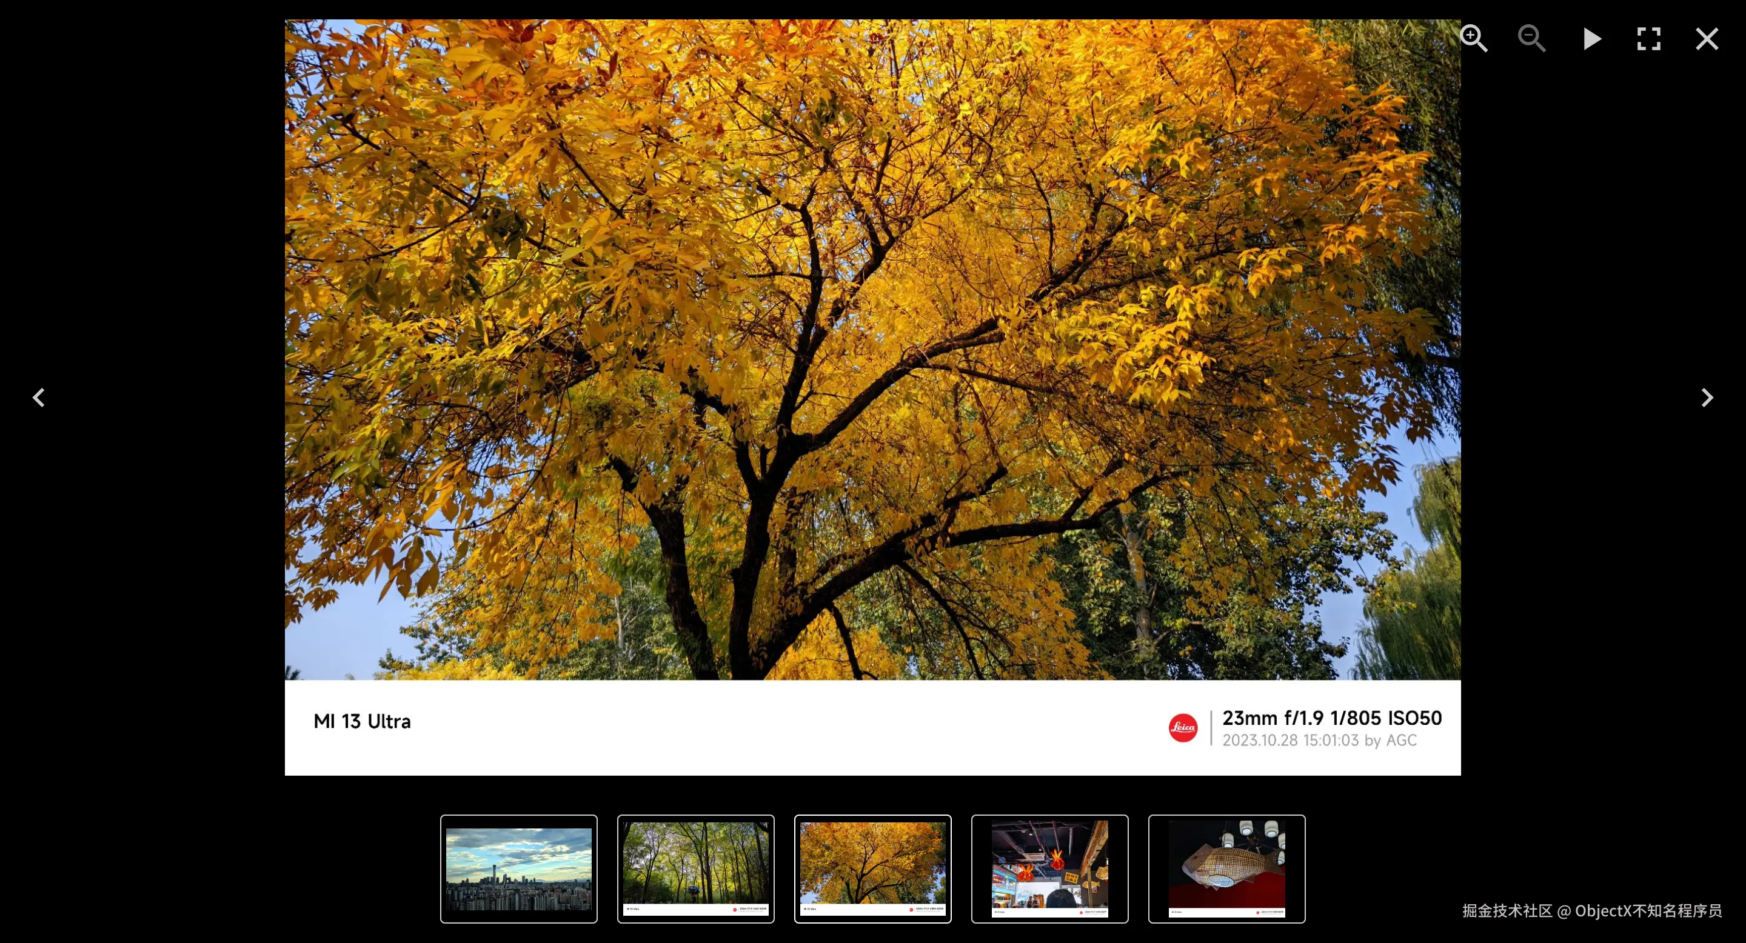Click the white watermark info bar
The width and height of the screenshot is (1746, 943).
[x=746, y=728]
